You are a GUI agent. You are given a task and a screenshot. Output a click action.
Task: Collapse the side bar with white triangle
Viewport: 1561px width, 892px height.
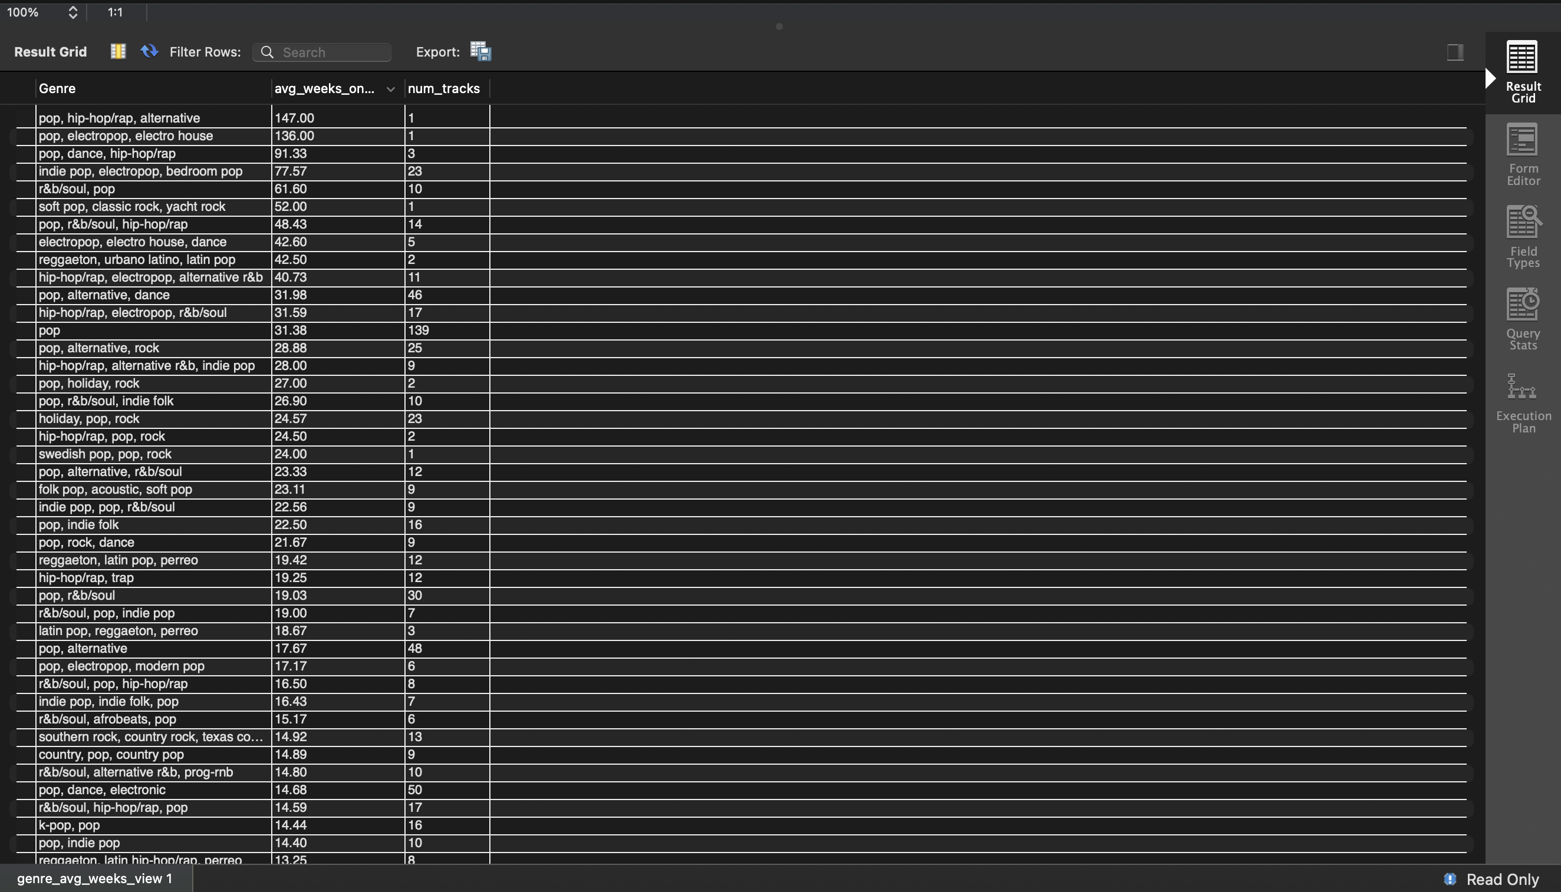[1490, 78]
